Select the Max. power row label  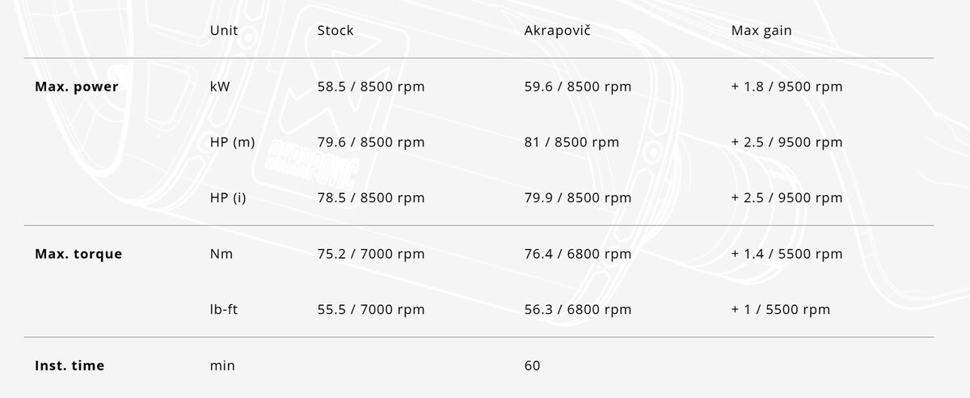coord(77,87)
